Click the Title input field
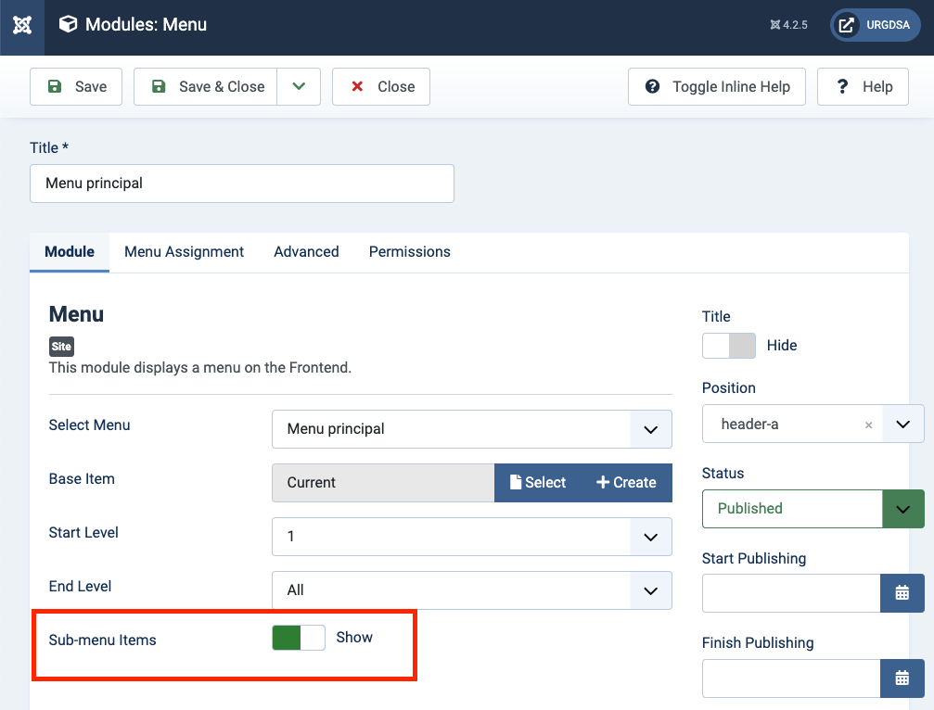The height and width of the screenshot is (710, 934). [x=241, y=184]
